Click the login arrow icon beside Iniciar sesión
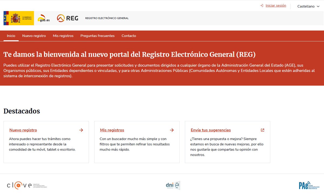324x196 pixels. tap(262, 6)
